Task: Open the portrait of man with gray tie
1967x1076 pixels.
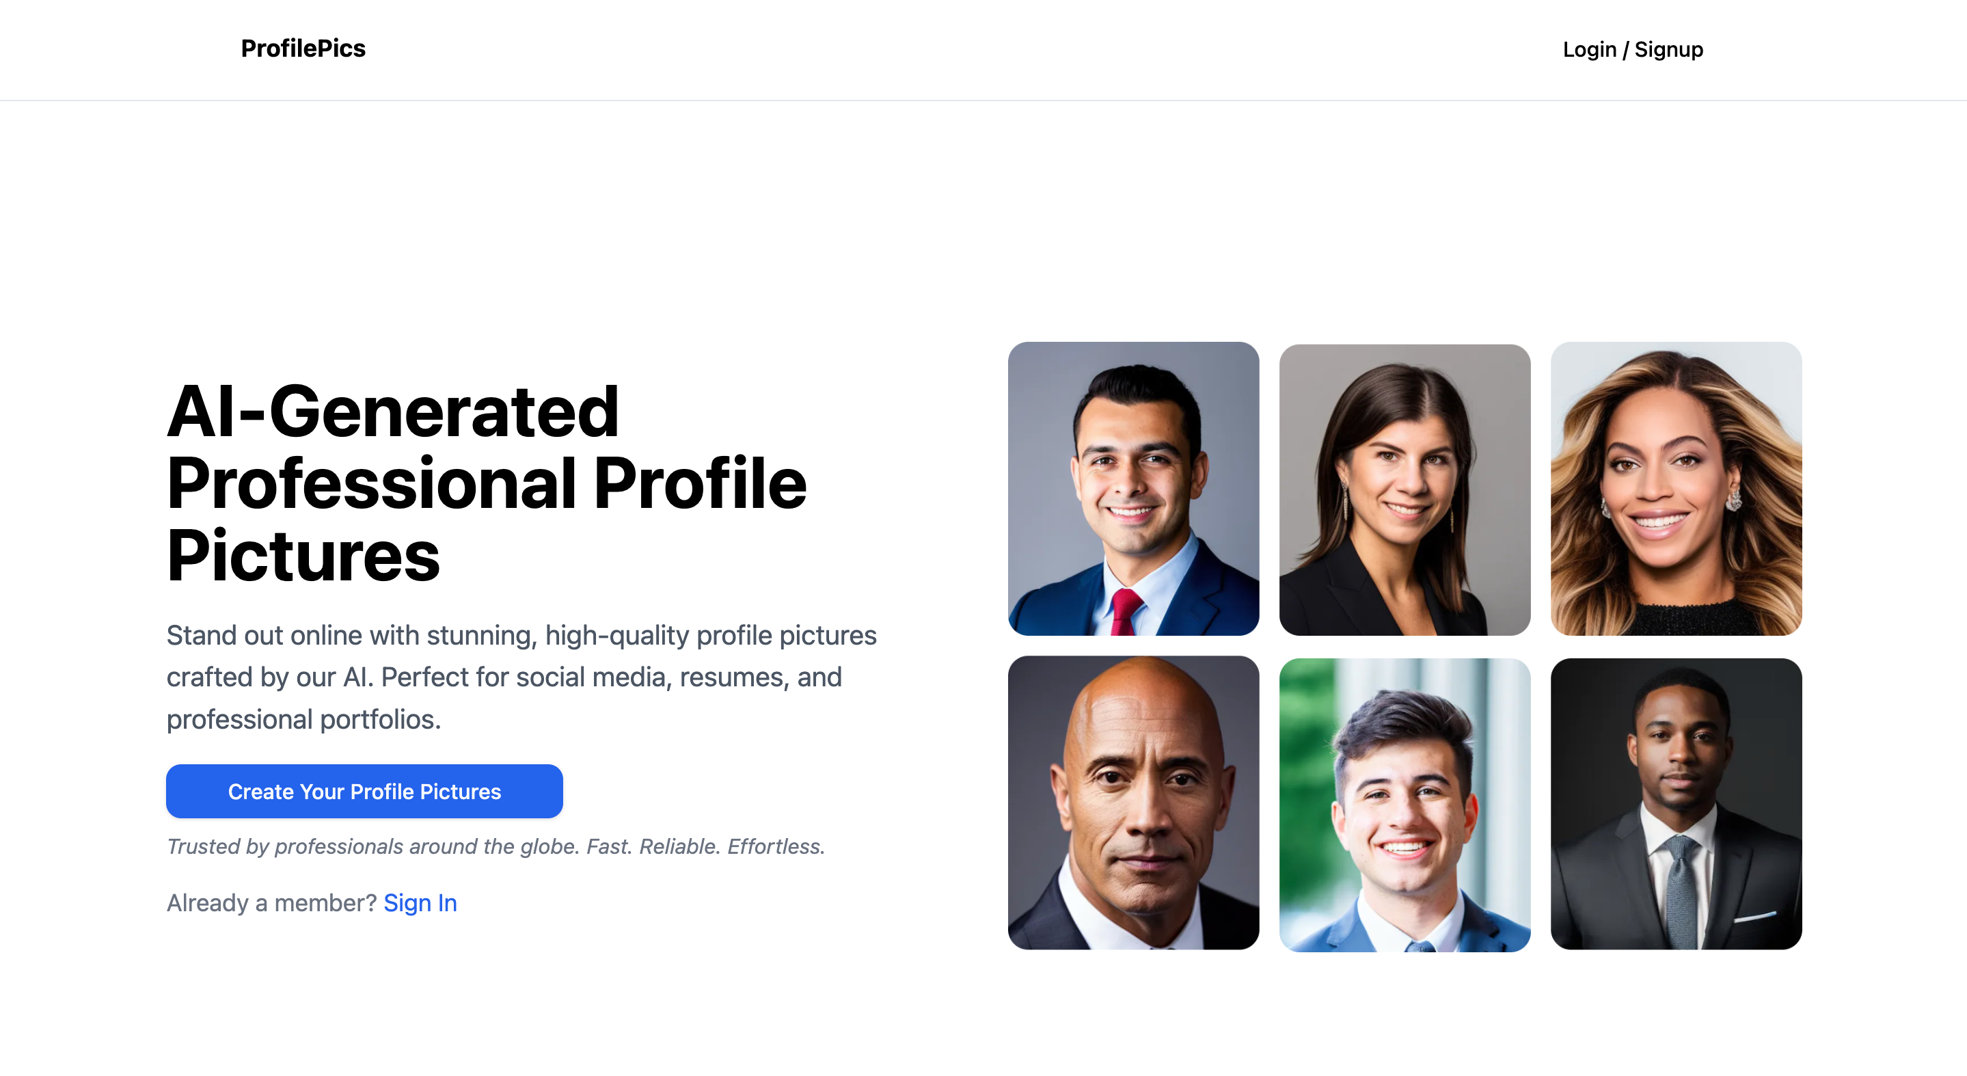Action: [x=1675, y=803]
